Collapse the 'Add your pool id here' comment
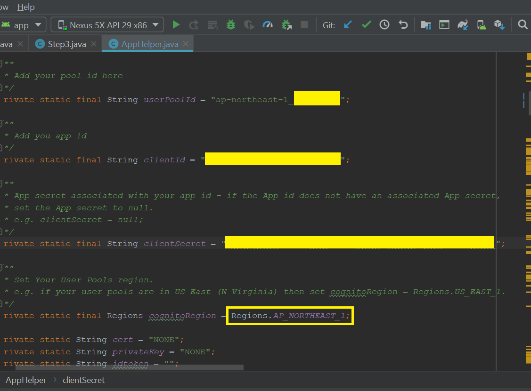 tap(1, 63)
